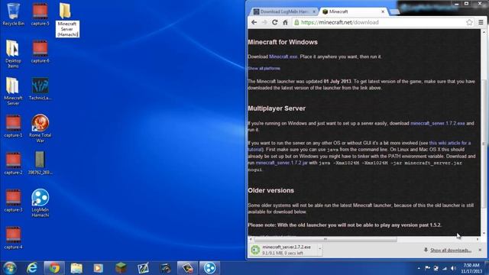Switch to Hamachi taskbar button

[209, 268]
